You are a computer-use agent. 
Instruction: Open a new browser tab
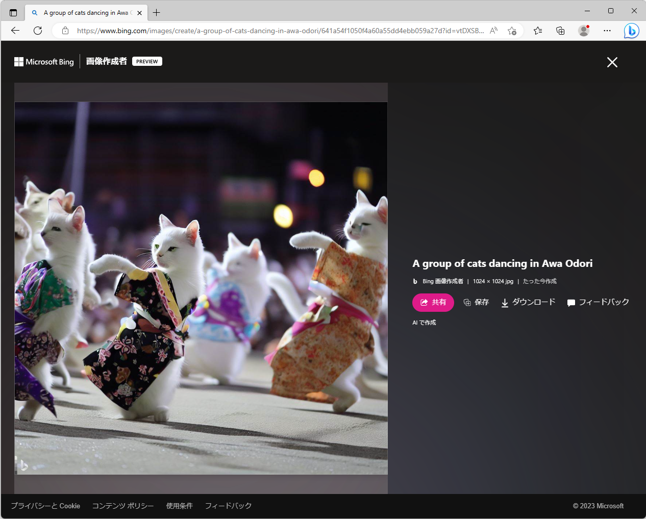coord(156,12)
